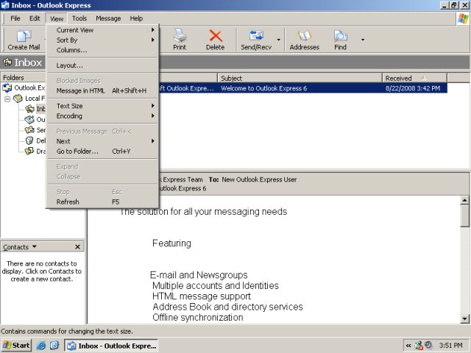Click the 8/22/2008 3:42 PM received date

pos(413,88)
